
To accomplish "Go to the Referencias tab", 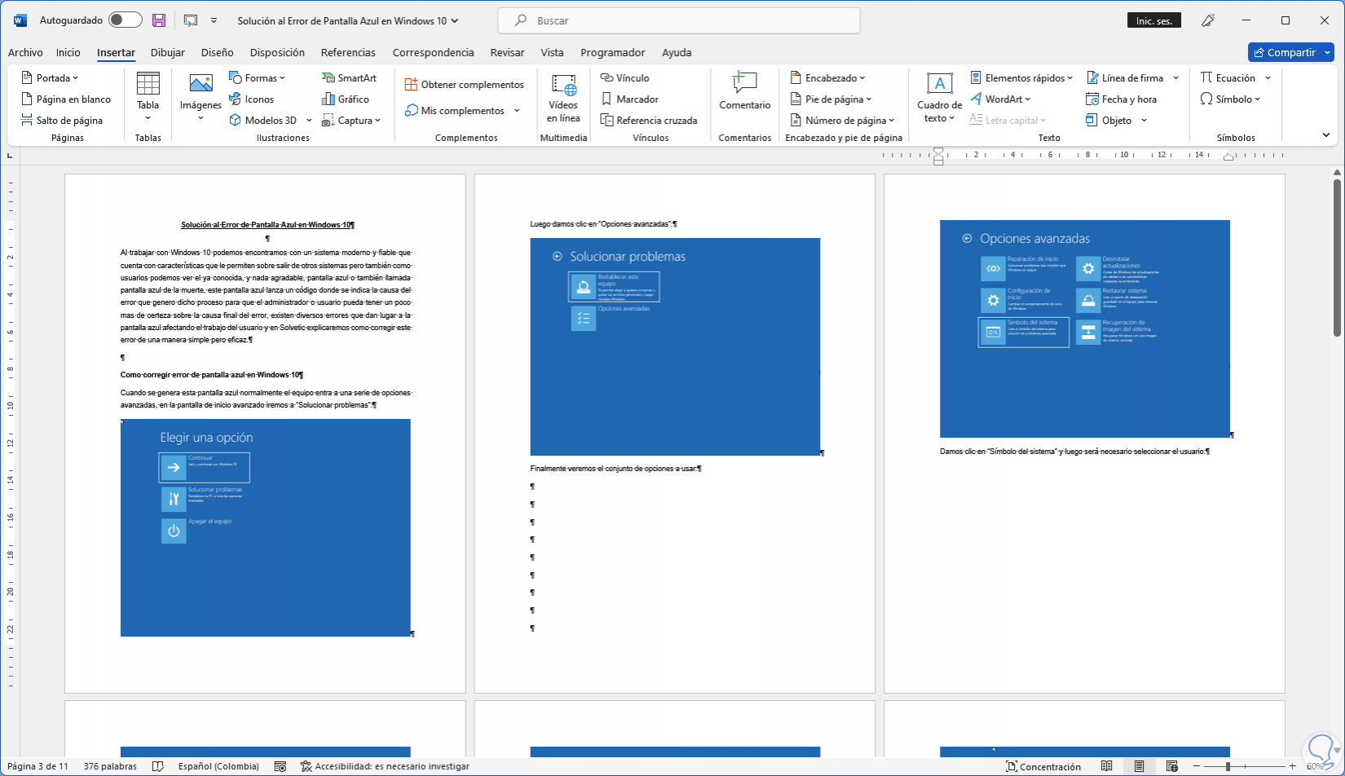I will [x=348, y=52].
